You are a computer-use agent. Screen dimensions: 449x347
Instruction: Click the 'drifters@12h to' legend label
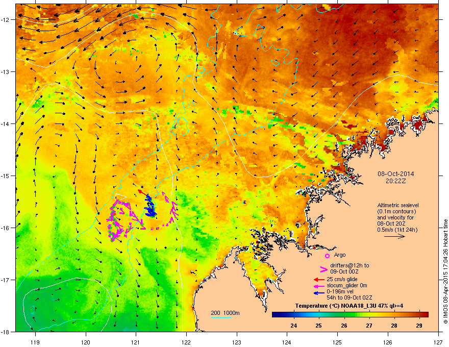[350, 265]
